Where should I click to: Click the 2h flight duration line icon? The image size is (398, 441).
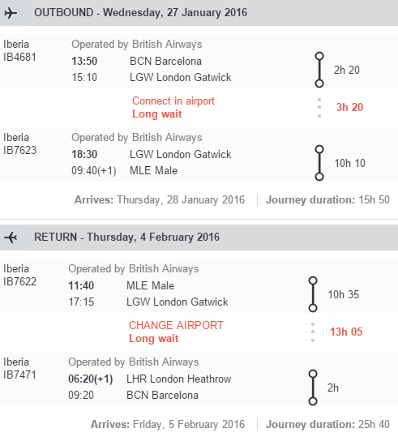(313, 387)
